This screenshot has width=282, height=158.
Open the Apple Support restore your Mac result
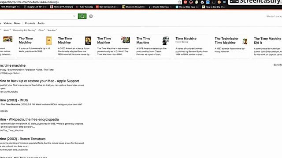click(40, 81)
